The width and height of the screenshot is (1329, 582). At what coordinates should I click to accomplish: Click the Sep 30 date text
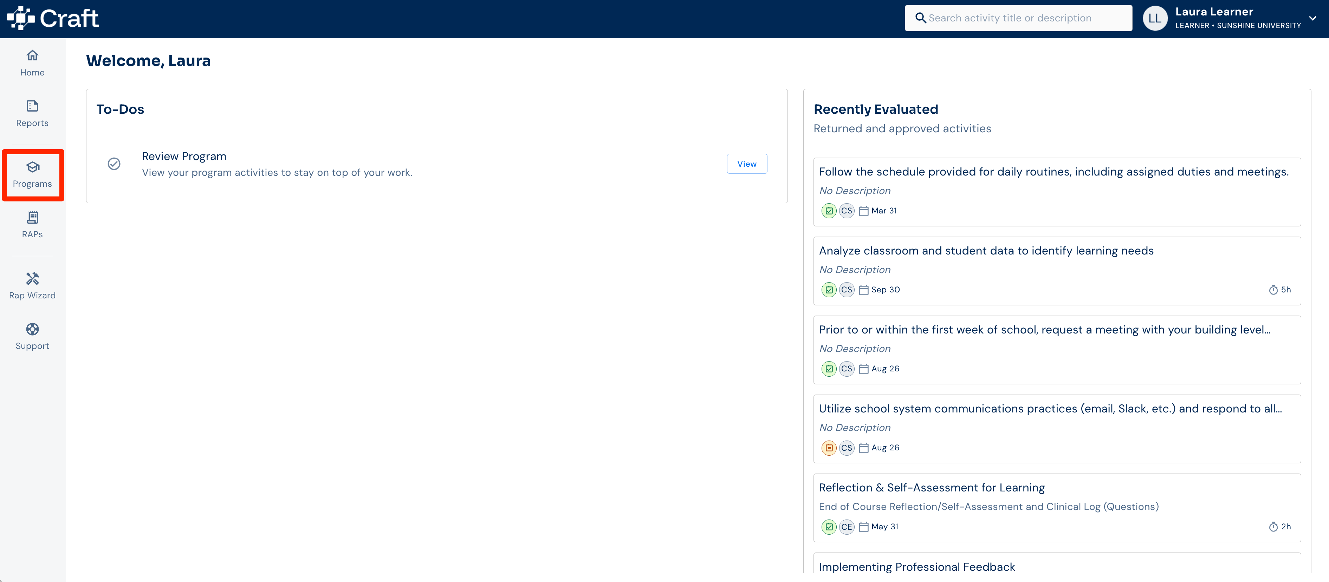[885, 290]
